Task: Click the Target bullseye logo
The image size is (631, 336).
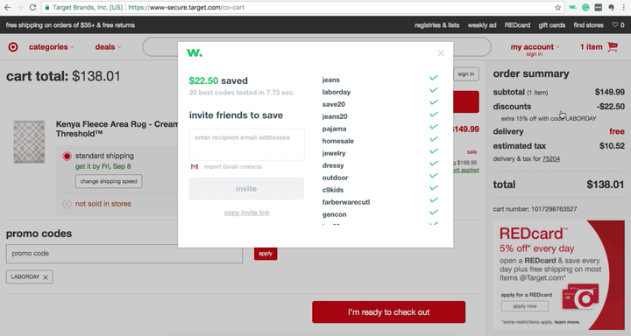Action: pyautogui.click(x=13, y=47)
